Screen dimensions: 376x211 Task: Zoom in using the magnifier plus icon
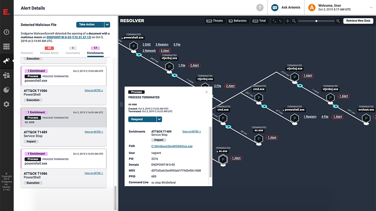tap(338, 21)
